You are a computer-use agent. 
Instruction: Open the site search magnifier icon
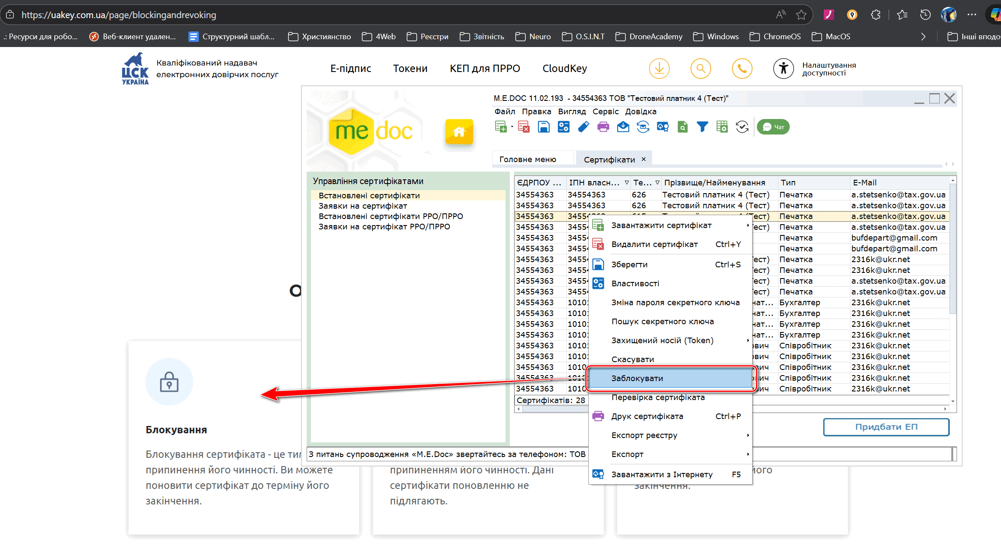(700, 69)
